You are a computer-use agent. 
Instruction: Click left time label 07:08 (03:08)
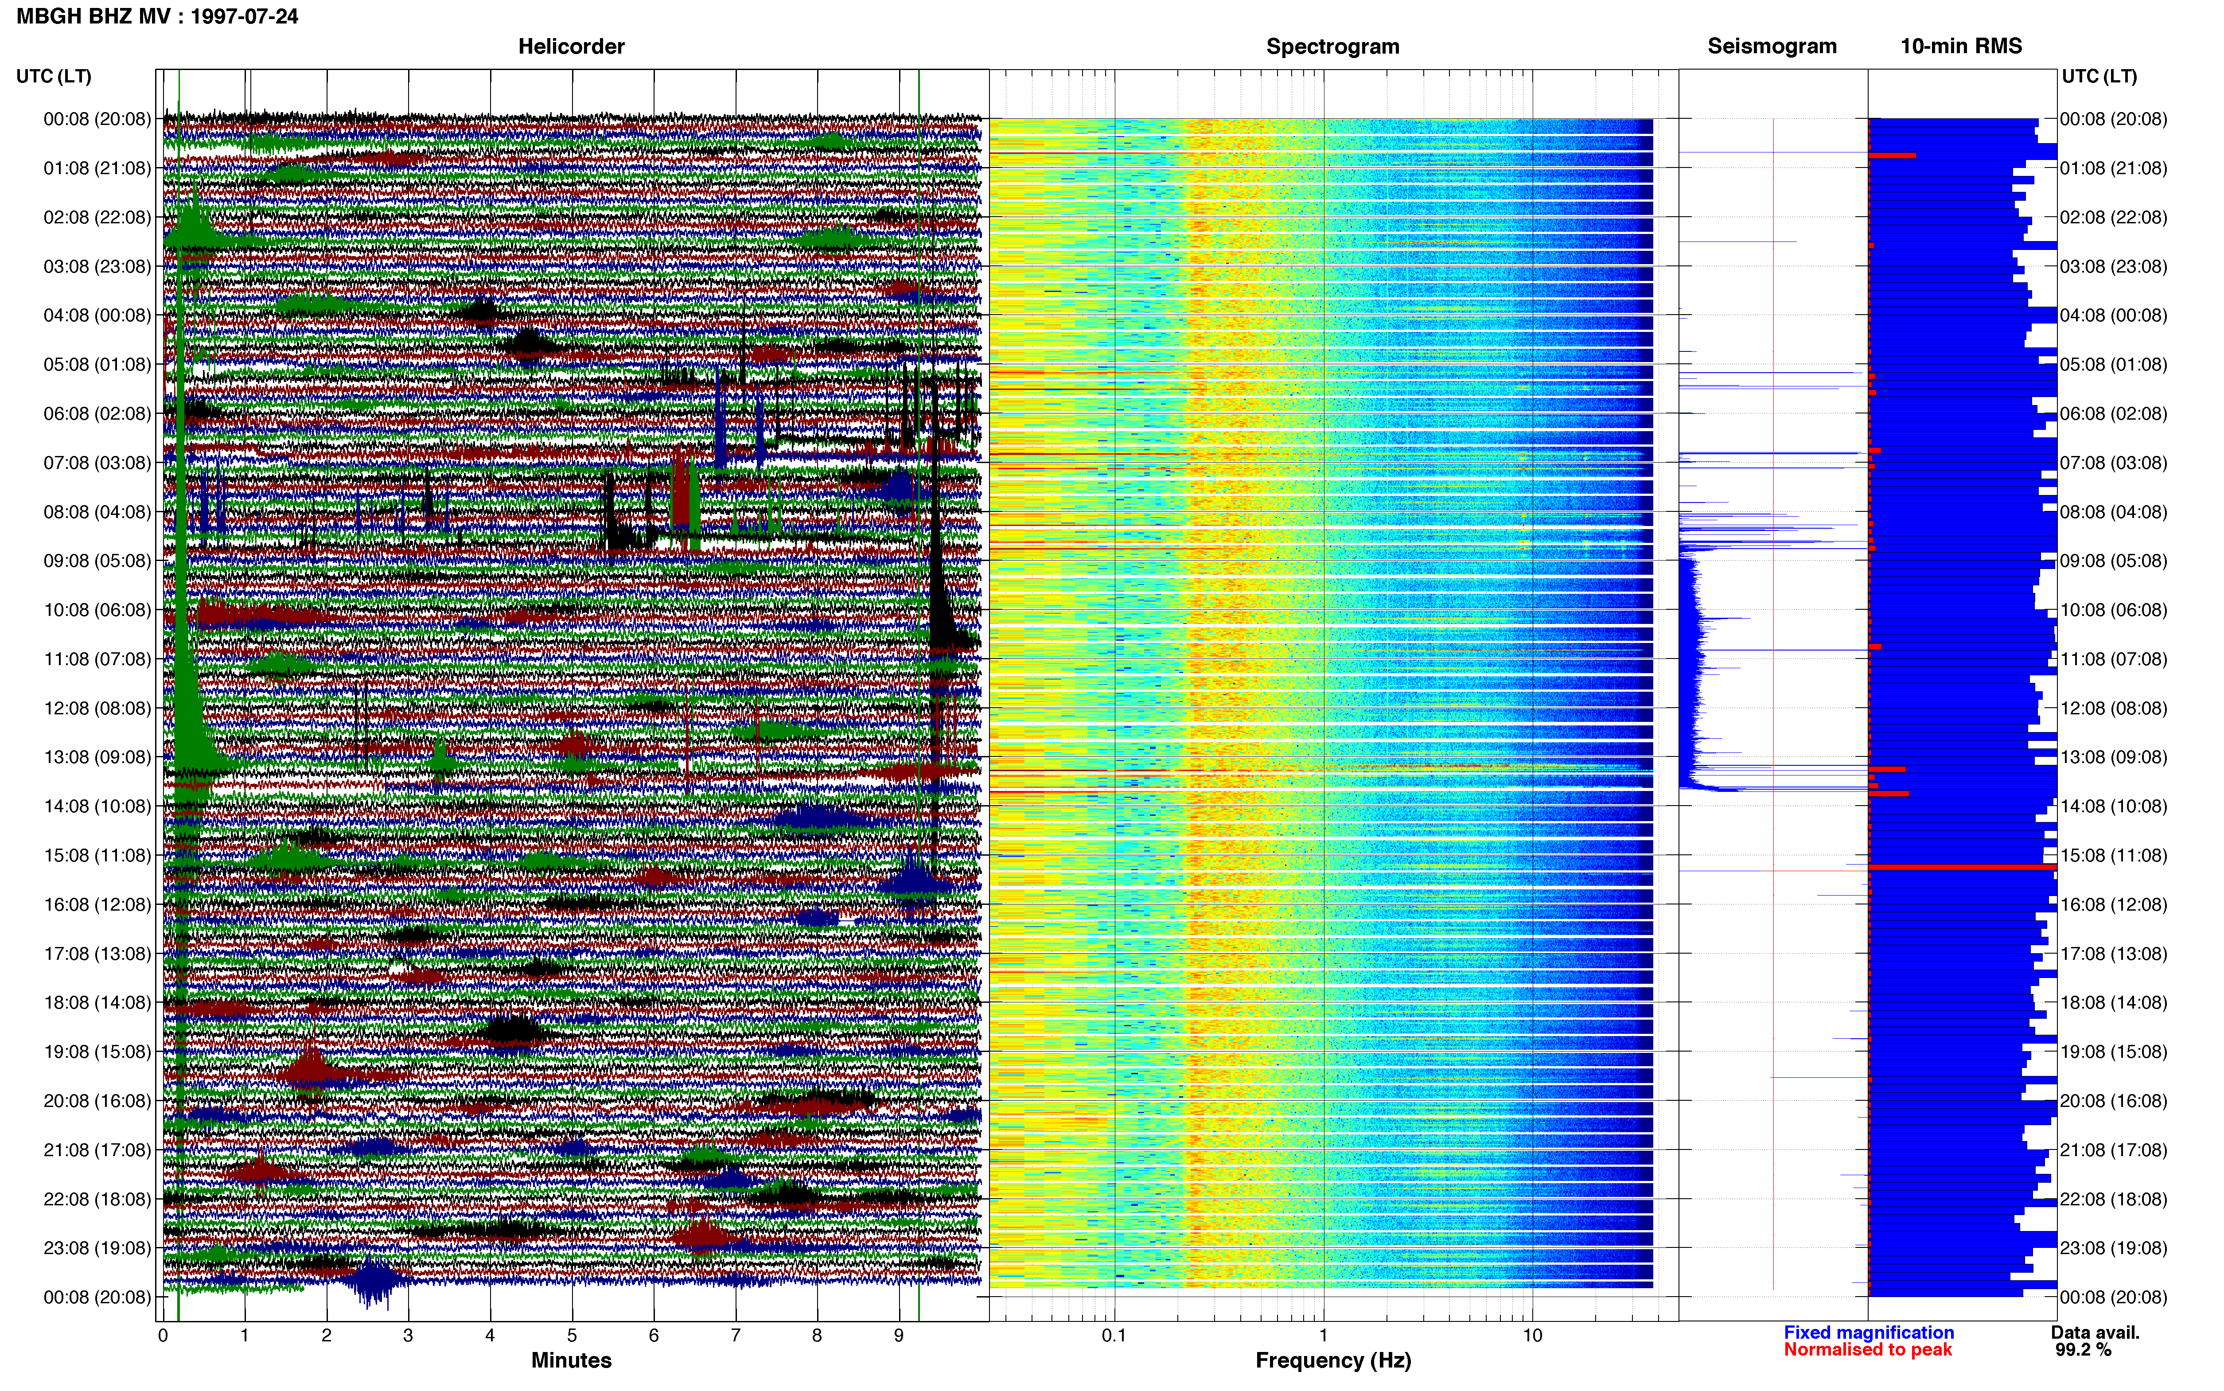tap(97, 463)
